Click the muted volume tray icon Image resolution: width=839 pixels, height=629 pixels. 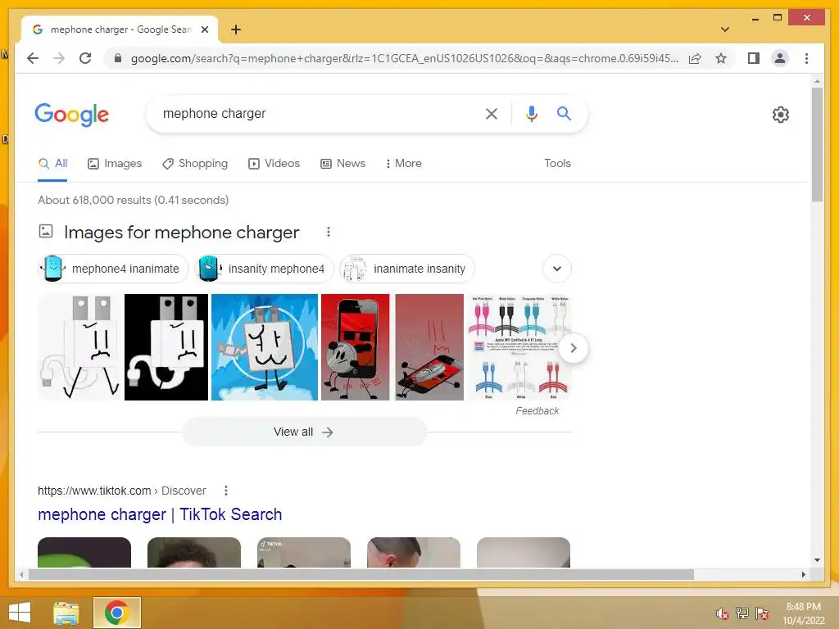[723, 613]
